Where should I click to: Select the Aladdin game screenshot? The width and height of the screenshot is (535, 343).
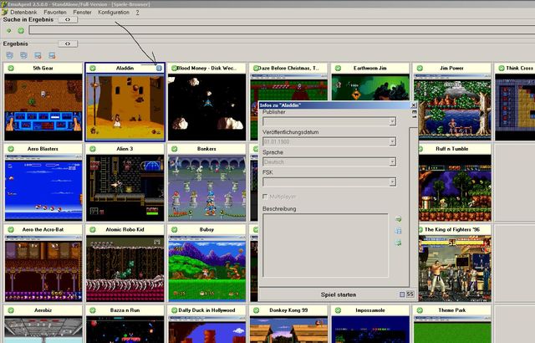tap(125, 107)
